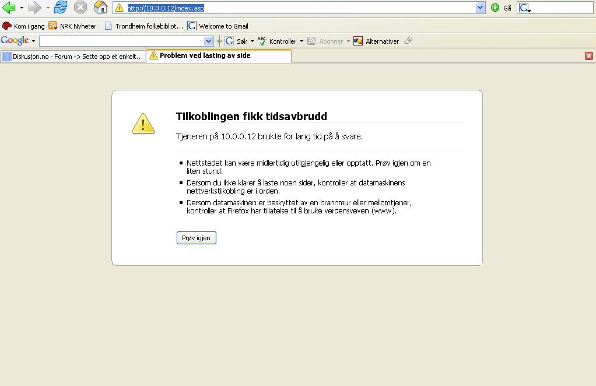Click into the Google toolbar search field
Screen dimensions: 596x386
[122, 41]
